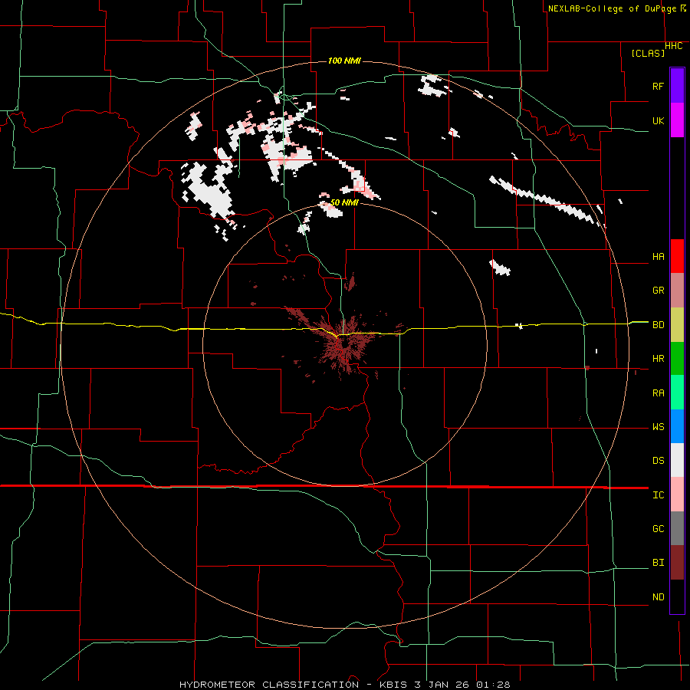This screenshot has height=690, width=690.
Task: Click the HR legend label
Action: (658, 359)
